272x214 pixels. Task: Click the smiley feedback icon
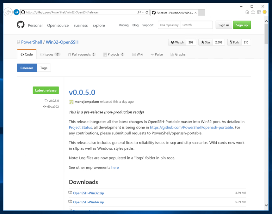[264, 12]
